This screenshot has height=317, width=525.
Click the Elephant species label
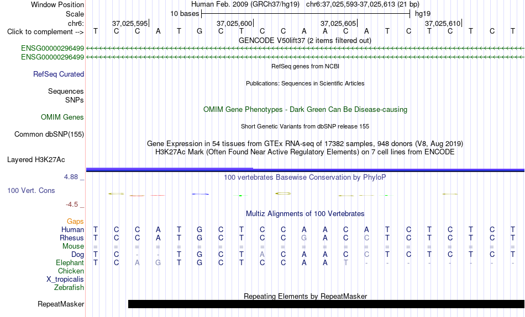pos(70,263)
